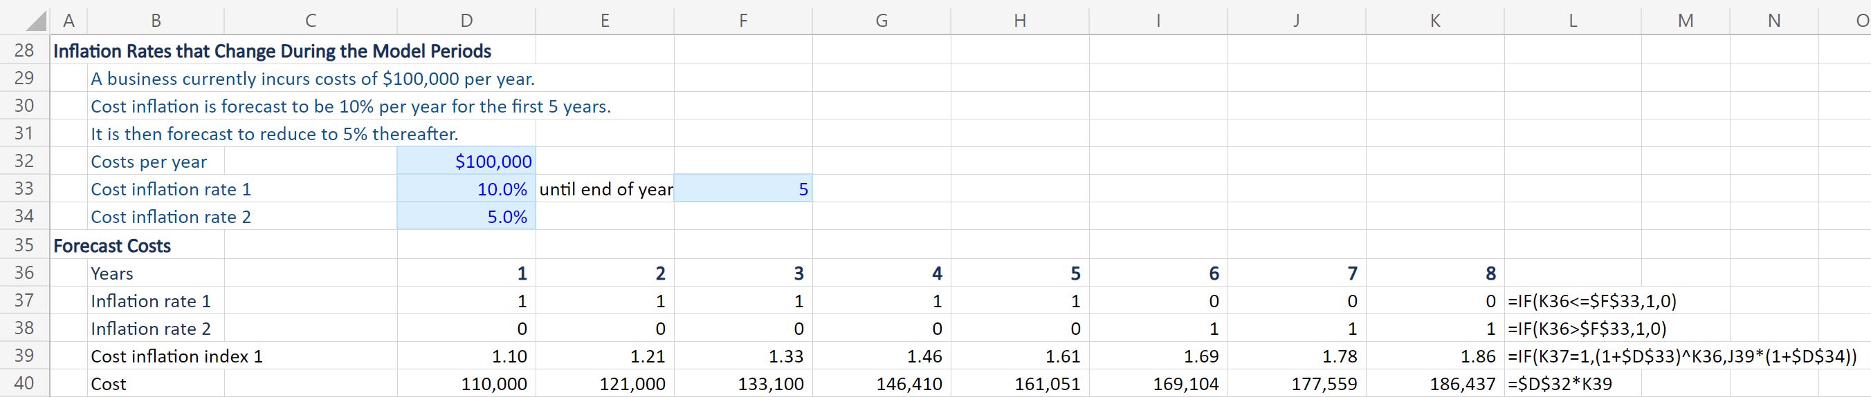Select the blue cell containing year 5
This screenshot has width=1871, height=397.
[743, 189]
